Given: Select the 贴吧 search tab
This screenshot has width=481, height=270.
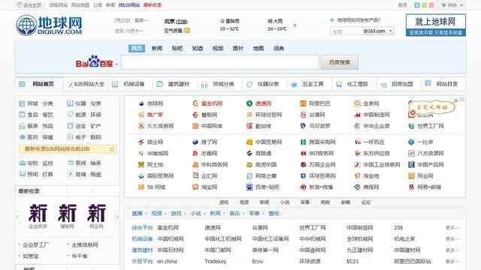Looking at the screenshot, I should pos(177,48).
